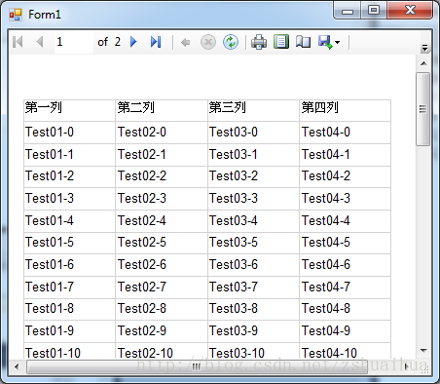
Task: Click the current page number field
Action: click(74, 42)
